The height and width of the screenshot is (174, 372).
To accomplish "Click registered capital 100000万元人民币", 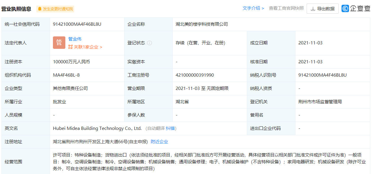I will (71, 62).
